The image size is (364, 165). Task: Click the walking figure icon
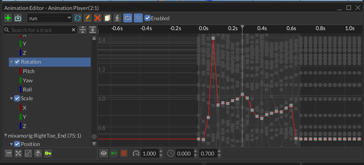117,18
